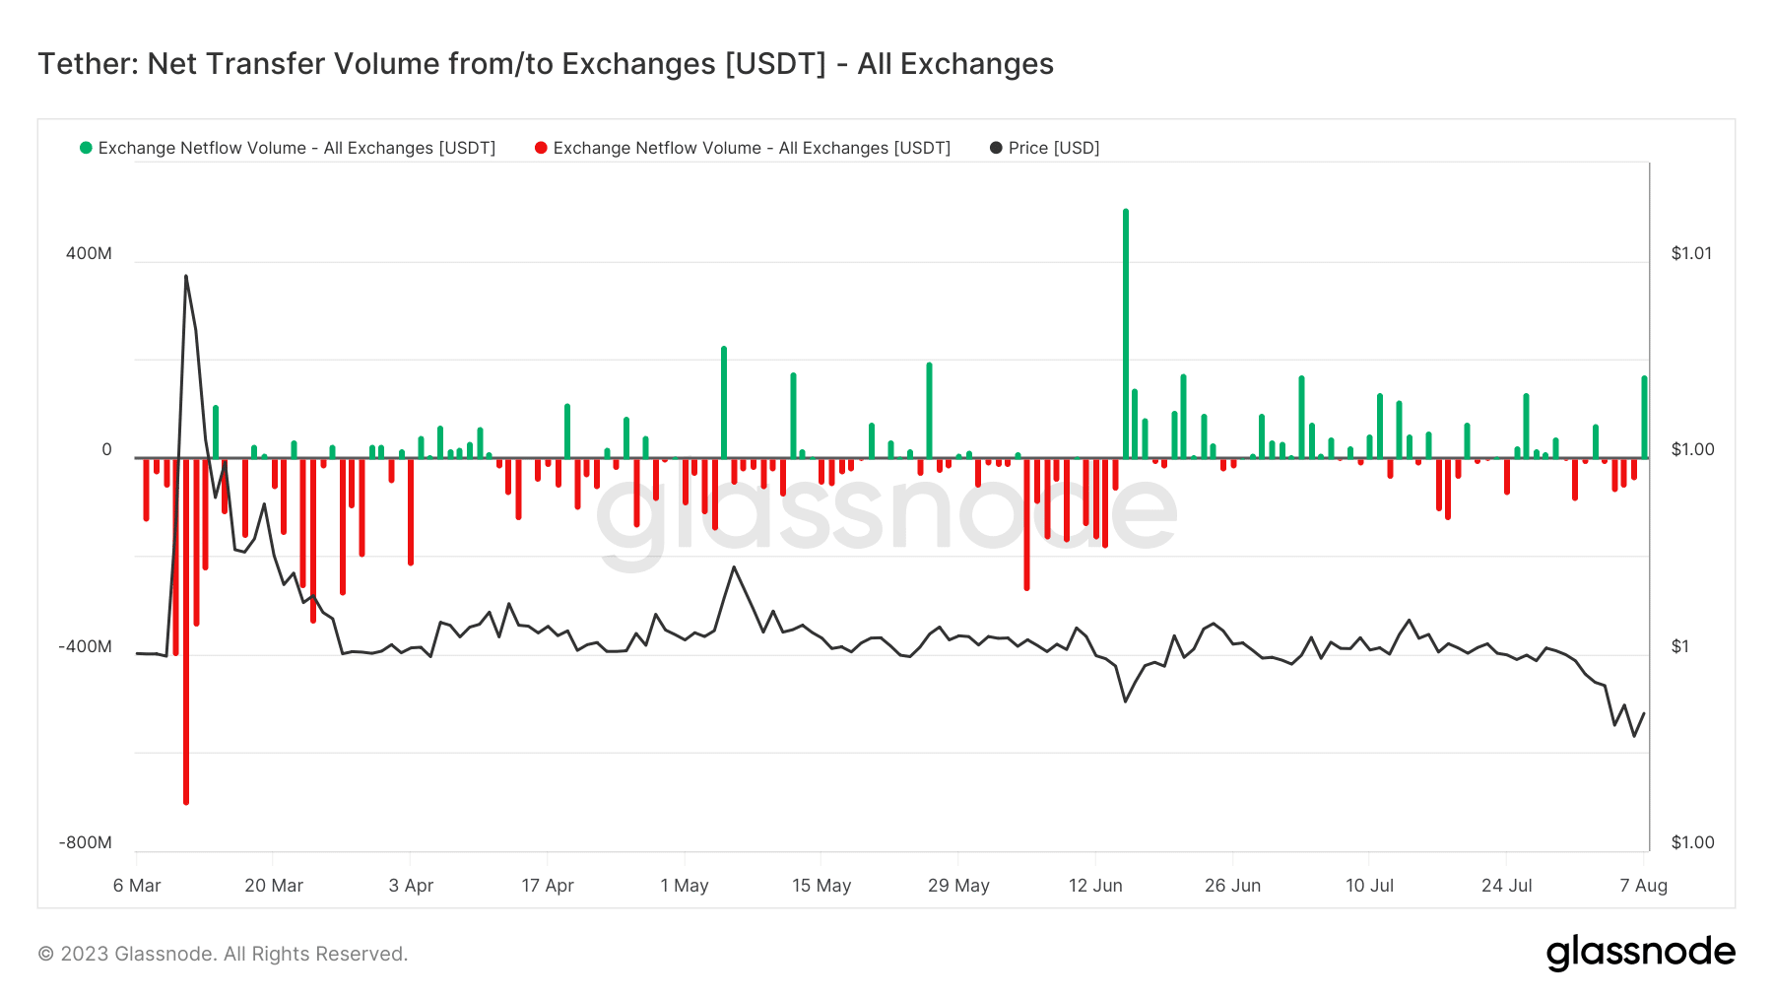The width and height of the screenshot is (1773, 998).
Task: Click the tallest green inflow bar in mid-June
Action: point(1125,333)
